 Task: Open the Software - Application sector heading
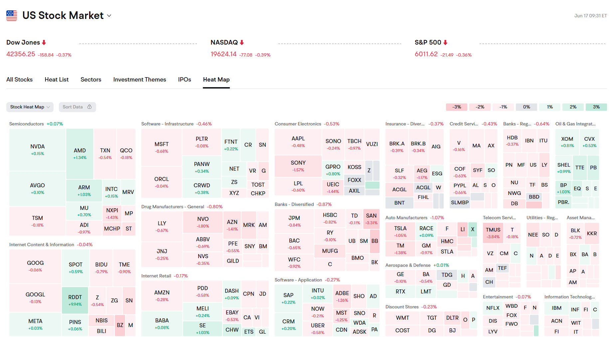(298, 280)
